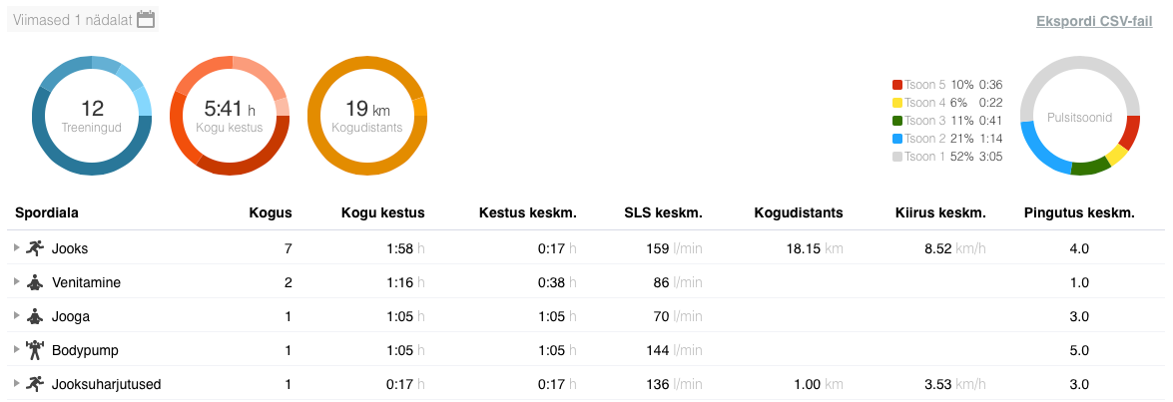The height and width of the screenshot is (402, 1173).
Task: Expand the Bodypump row details
Action: (16, 350)
